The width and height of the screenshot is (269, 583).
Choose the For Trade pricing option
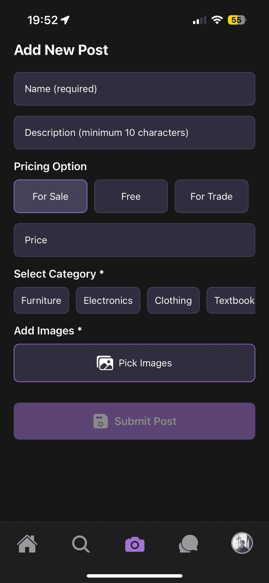[211, 196]
